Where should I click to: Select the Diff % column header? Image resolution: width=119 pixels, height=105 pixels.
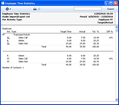[110, 32]
